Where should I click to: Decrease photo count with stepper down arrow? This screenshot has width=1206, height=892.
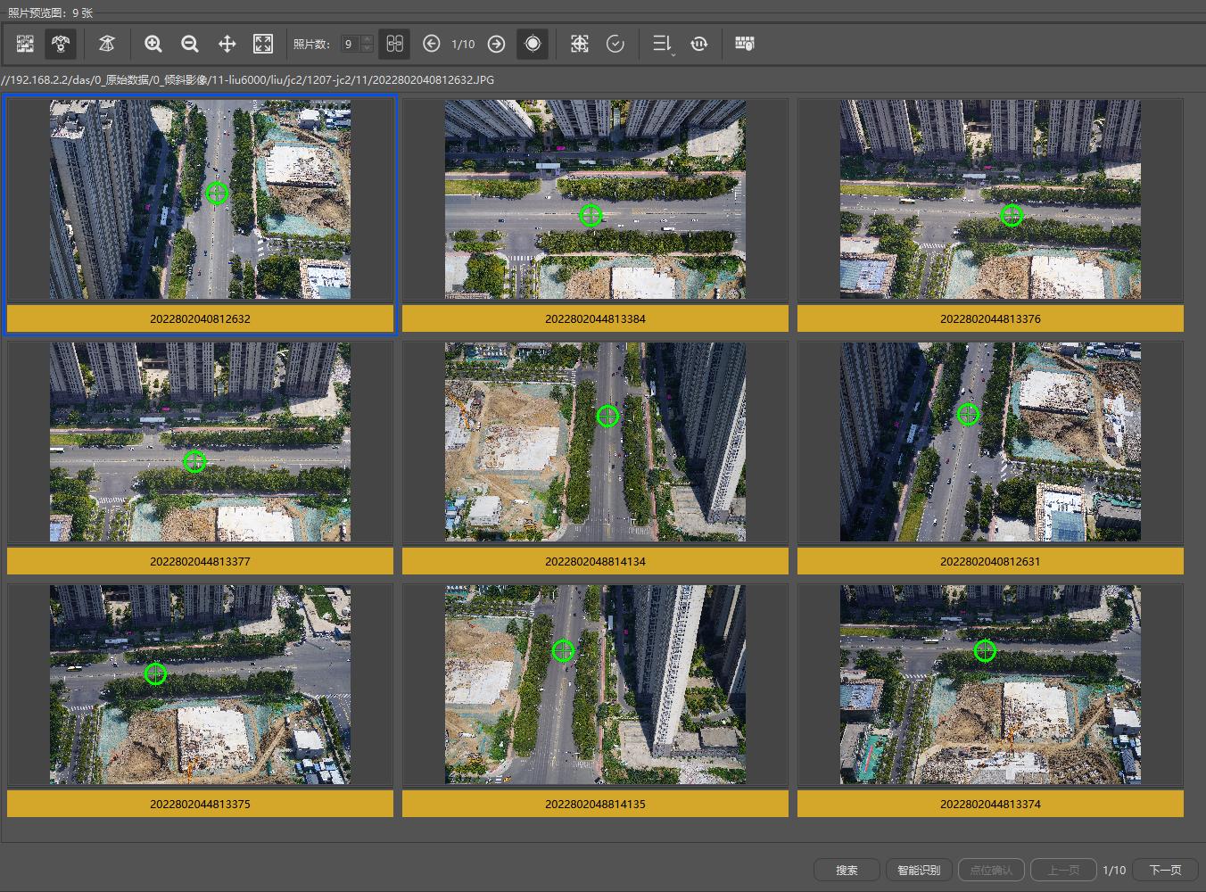click(368, 48)
